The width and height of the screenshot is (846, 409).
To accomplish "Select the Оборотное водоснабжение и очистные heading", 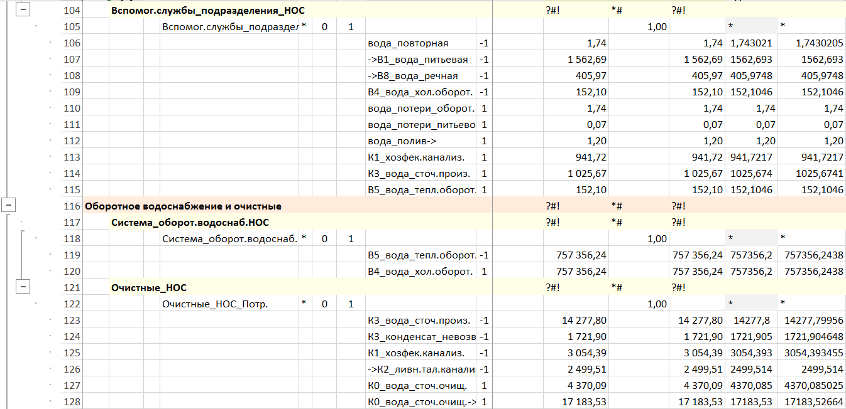I will click(x=183, y=206).
